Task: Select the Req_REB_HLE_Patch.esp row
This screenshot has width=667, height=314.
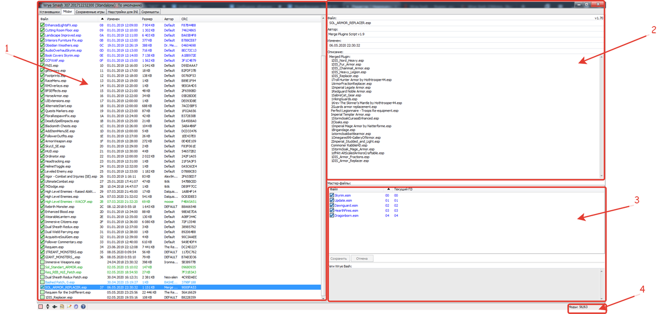Action: pyautogui.click(x=180, y=272)
